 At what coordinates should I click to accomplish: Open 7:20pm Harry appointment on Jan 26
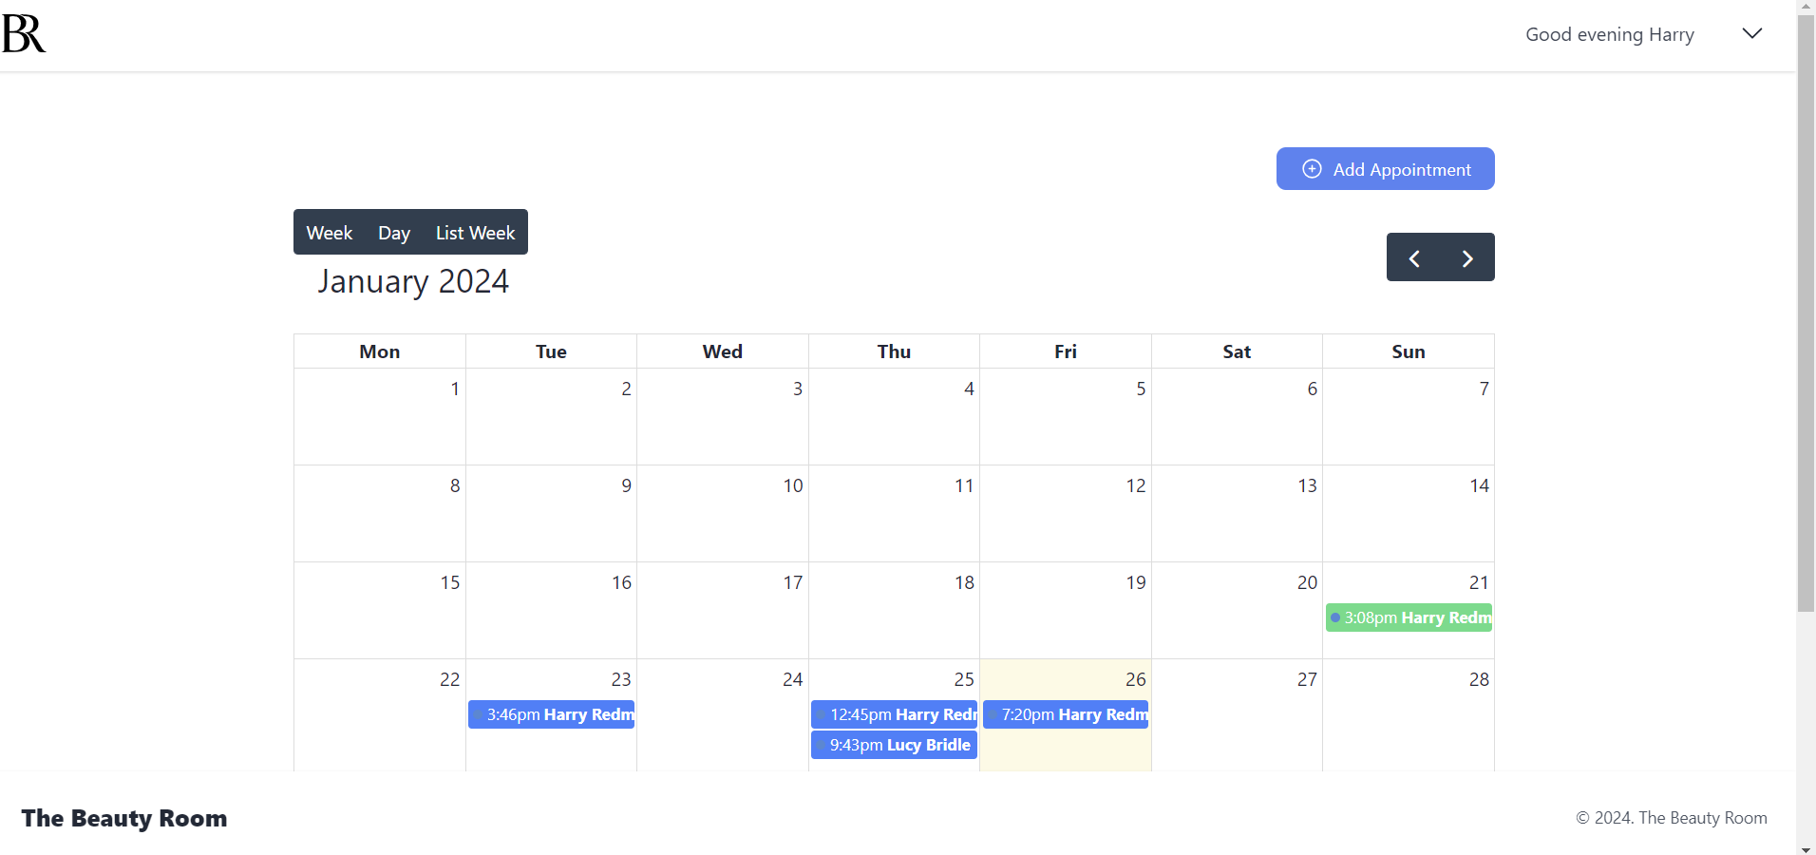pos(1066,714)
